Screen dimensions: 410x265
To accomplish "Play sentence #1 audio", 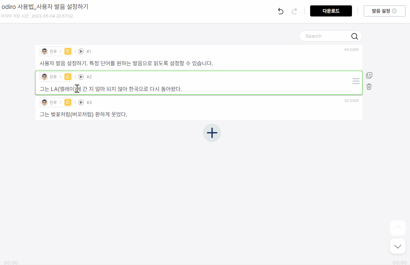I will (81, 51).
